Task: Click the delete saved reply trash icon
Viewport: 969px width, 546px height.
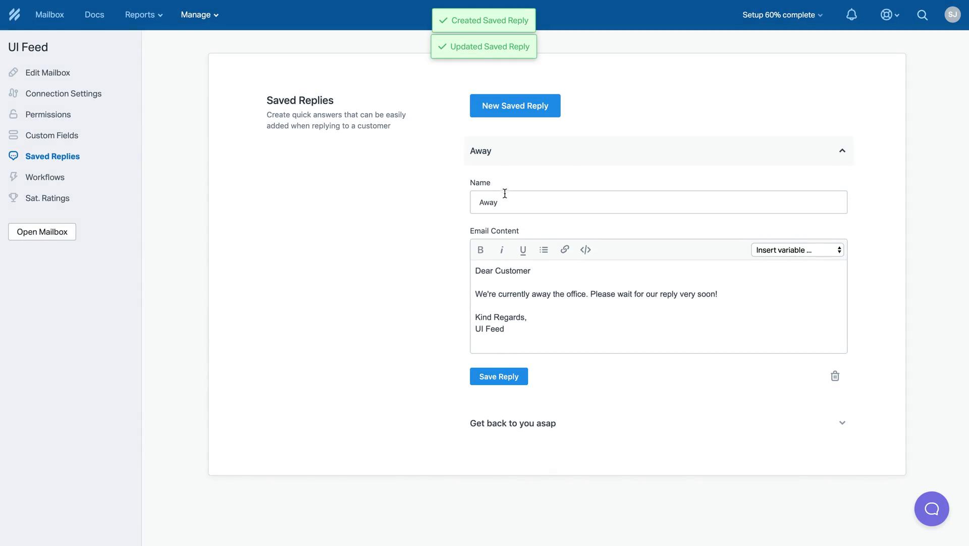Action: (x=835, y=376)
